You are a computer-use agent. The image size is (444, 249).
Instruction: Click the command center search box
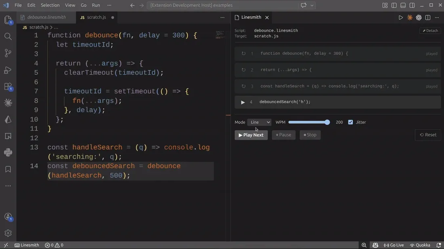click(x=222, y=5)
